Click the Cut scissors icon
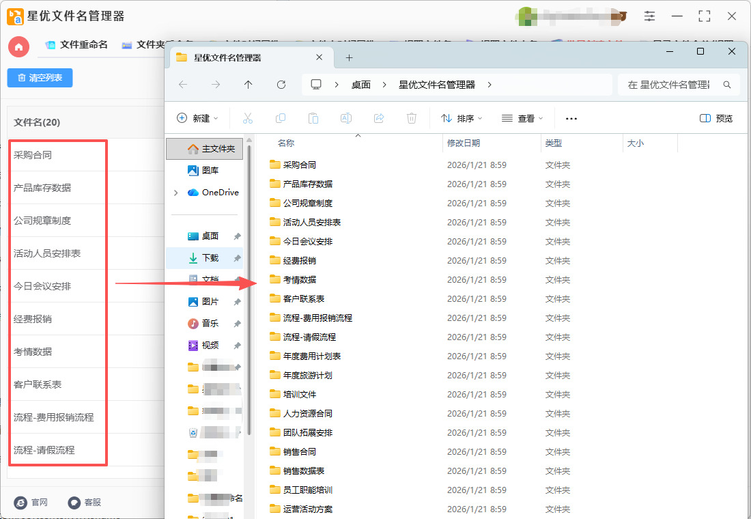The height and width of the screenshot is (519, 751). [x=248, y=118]
